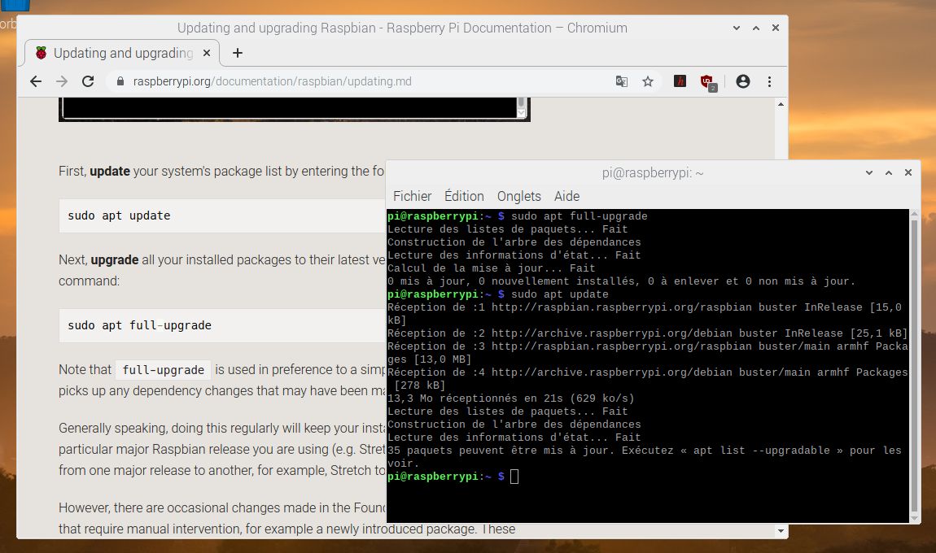
Task: Close the pi@raspberrypi terminal window
Action: pos(908,172)
